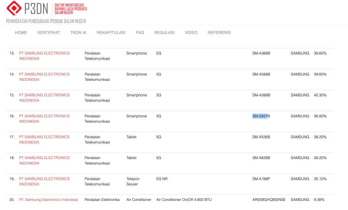The height and width of the screenshot is (210, 348).
Task: Click Air Conditioner On/Off 4.800 BTU text
Action: coord(184,200)
